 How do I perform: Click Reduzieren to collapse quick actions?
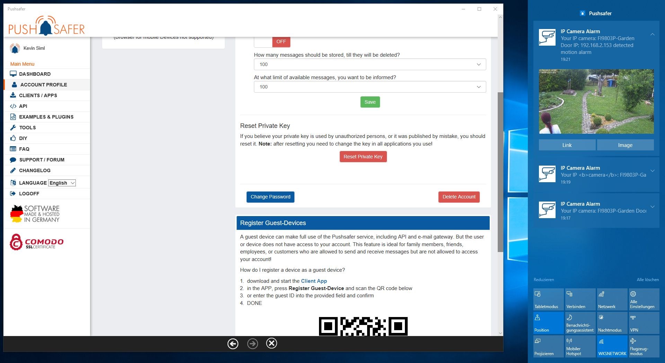click(544, 280)
